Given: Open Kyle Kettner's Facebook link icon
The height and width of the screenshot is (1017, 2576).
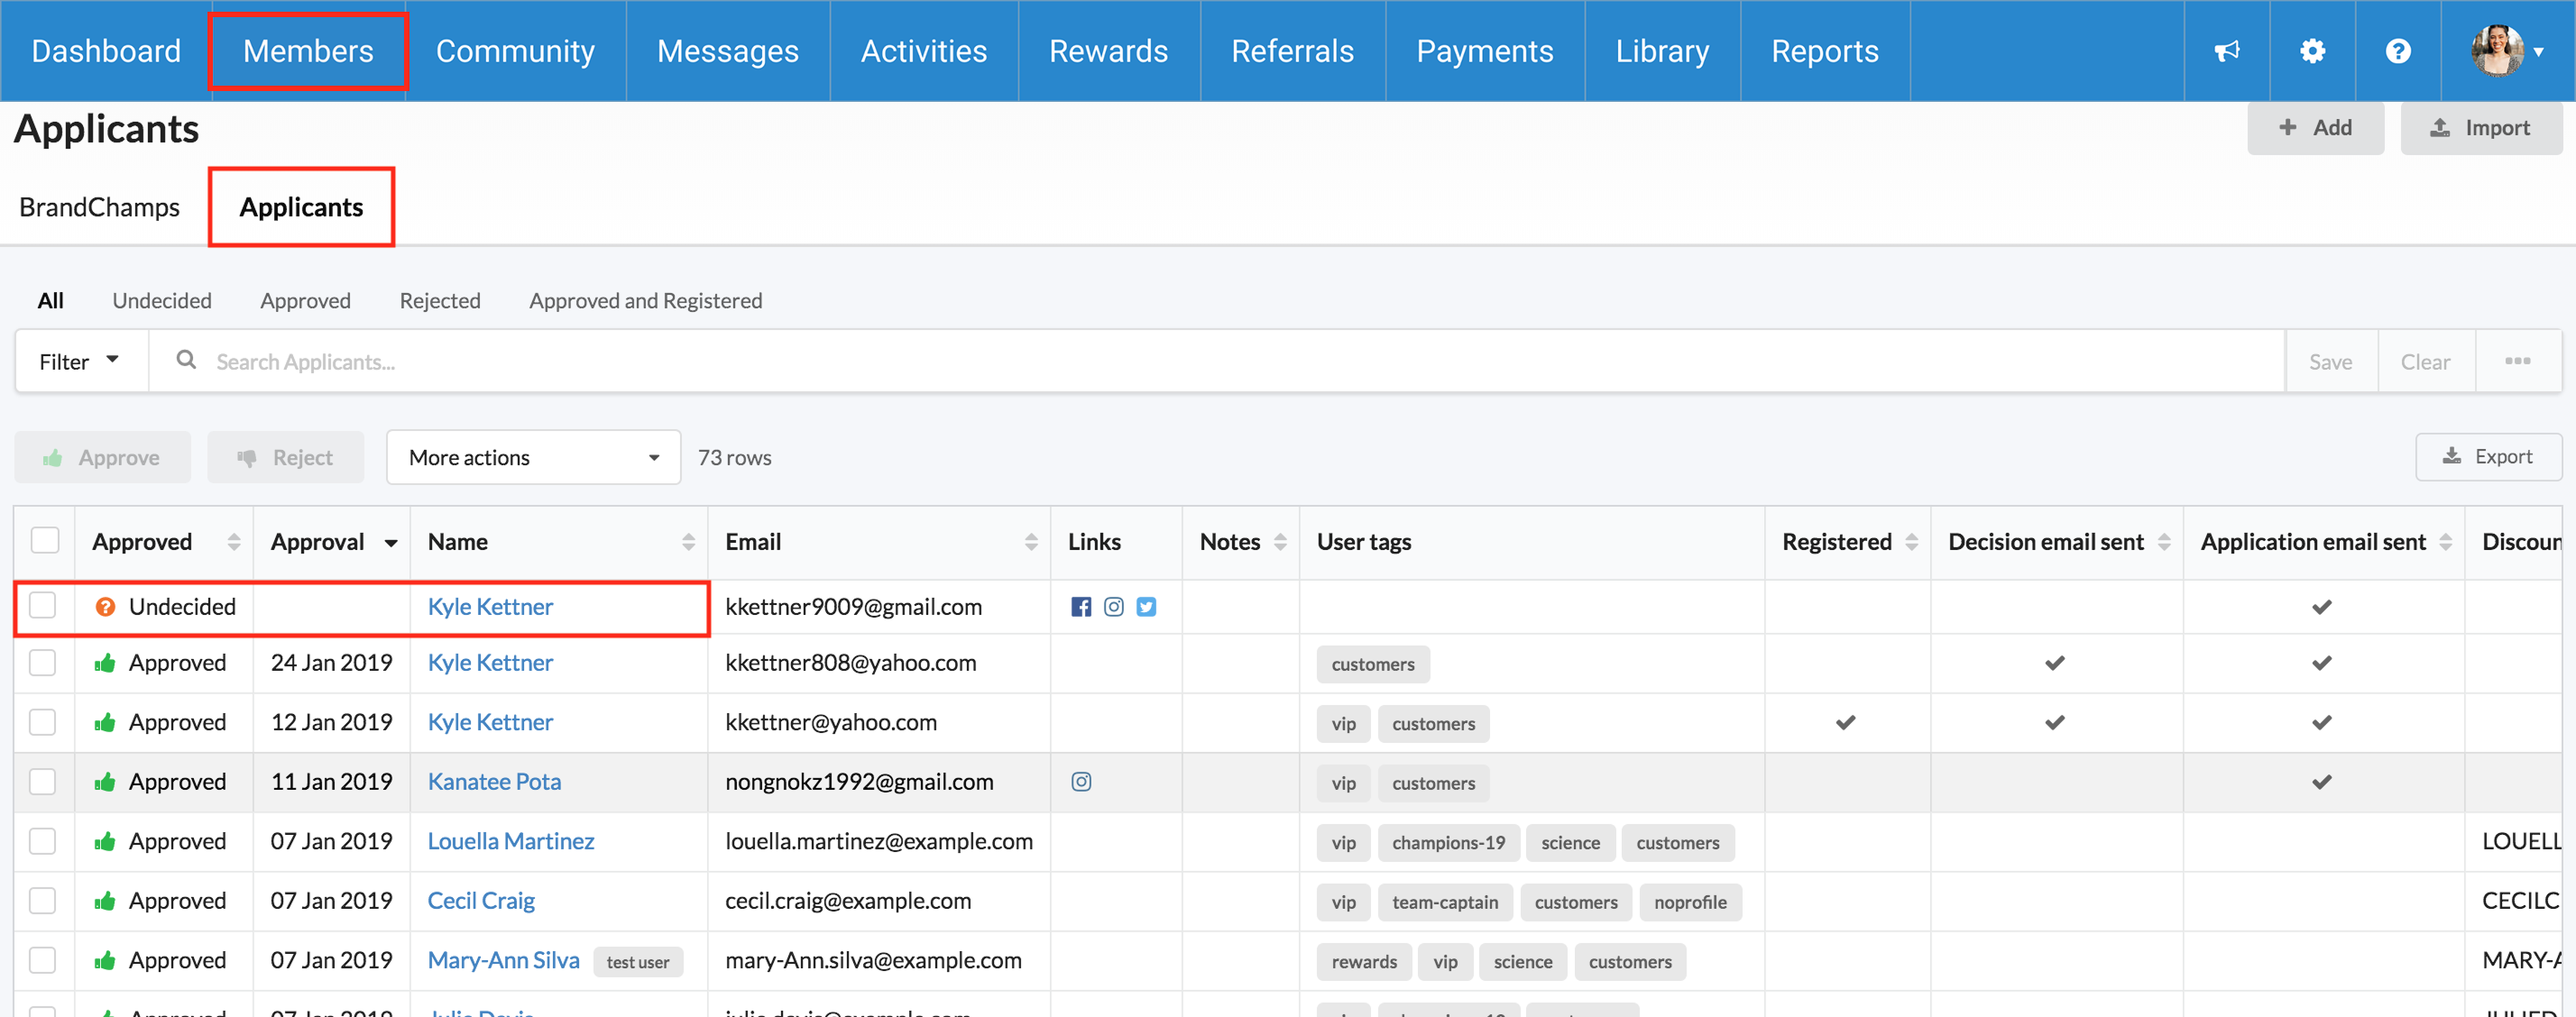Looking at the screenshot, I should (1081, 607).
